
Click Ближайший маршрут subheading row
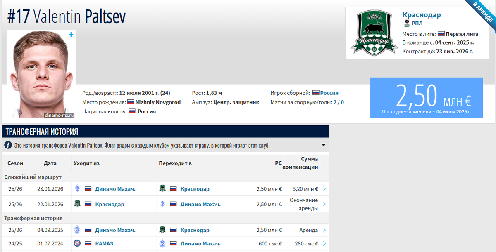tap(165, 177)
